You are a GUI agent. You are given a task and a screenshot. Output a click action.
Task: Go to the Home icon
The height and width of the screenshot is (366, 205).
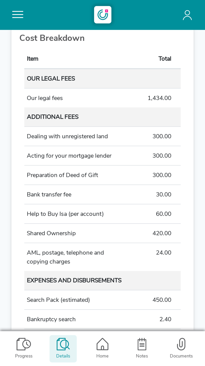tap(102, 344)
